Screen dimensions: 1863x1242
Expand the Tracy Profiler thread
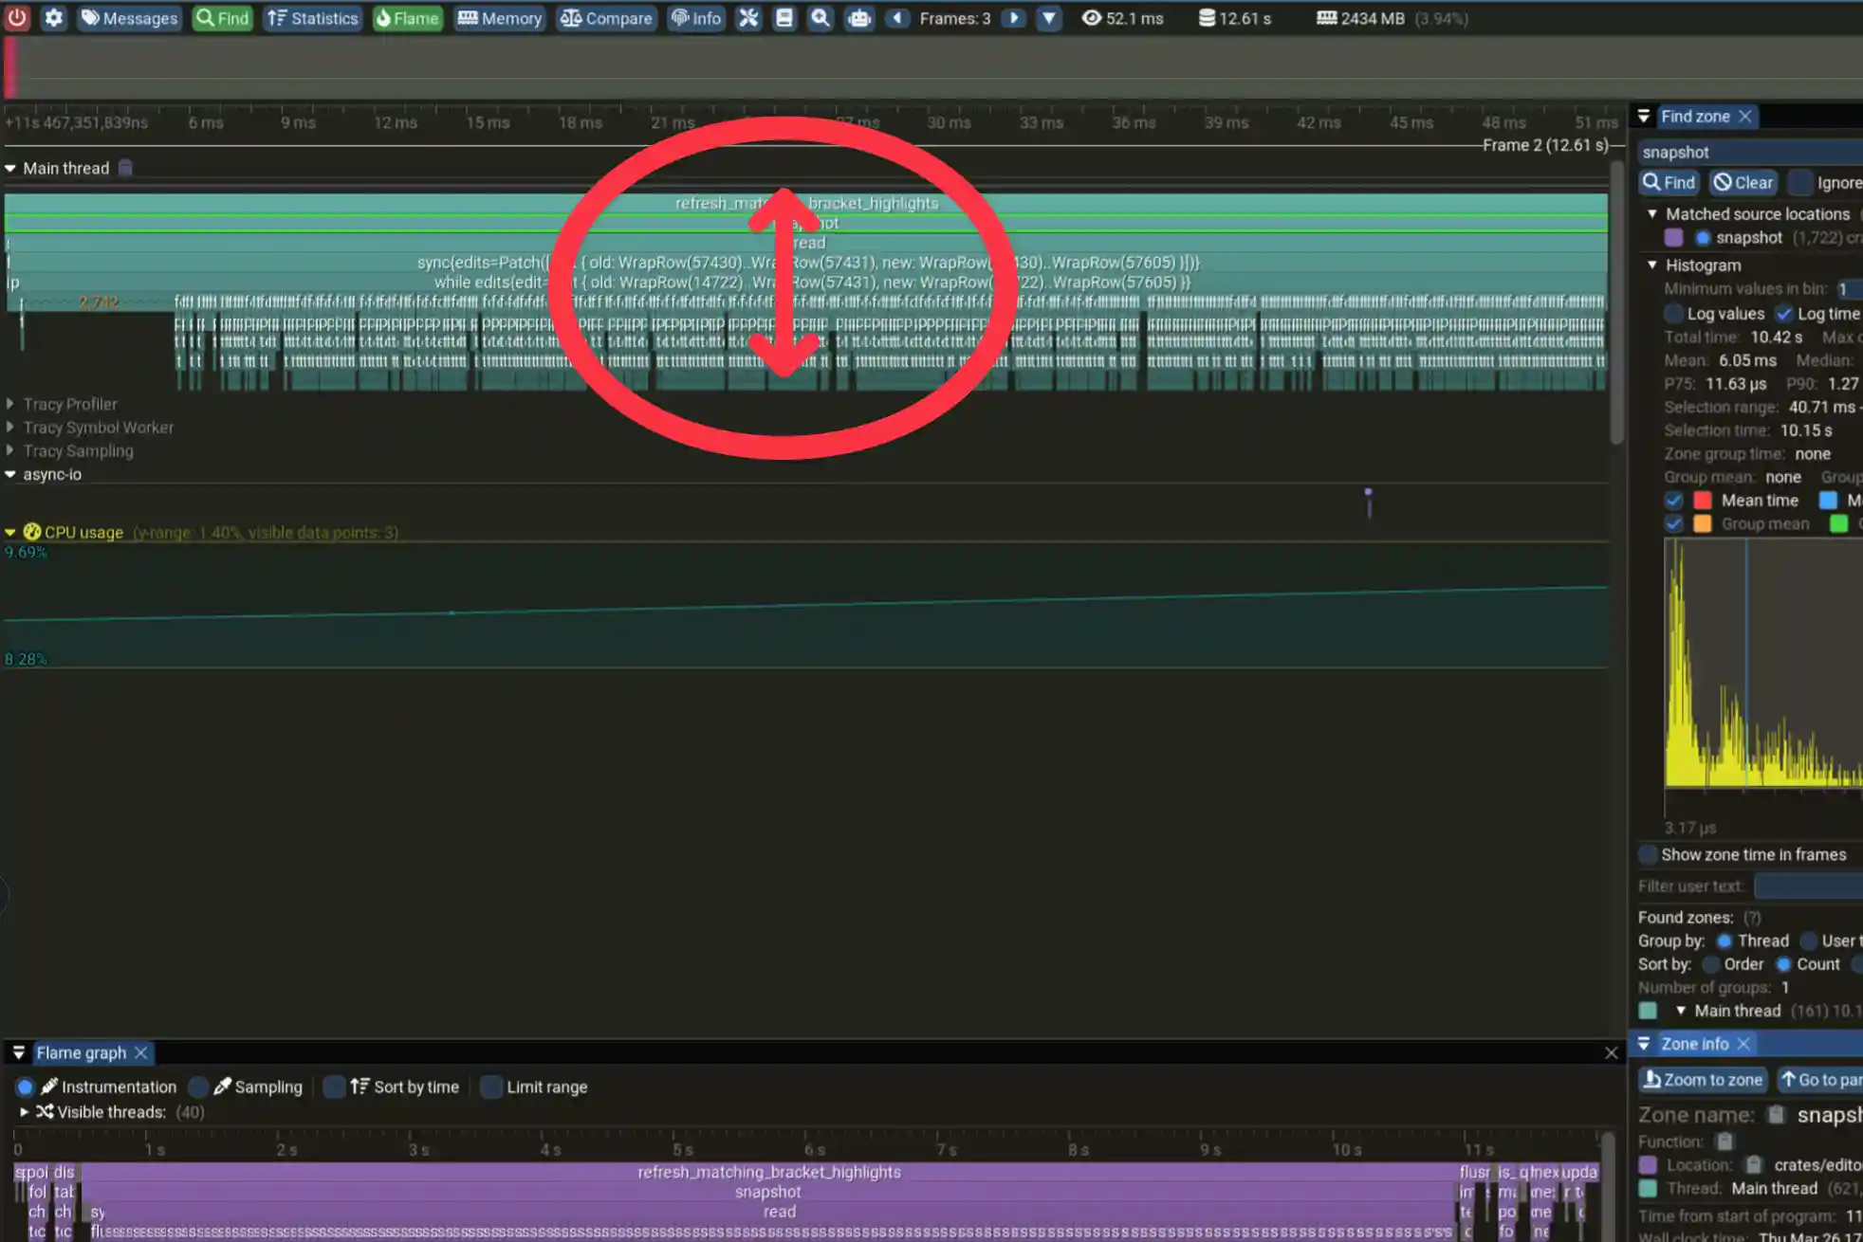click(x=10, y=404)
